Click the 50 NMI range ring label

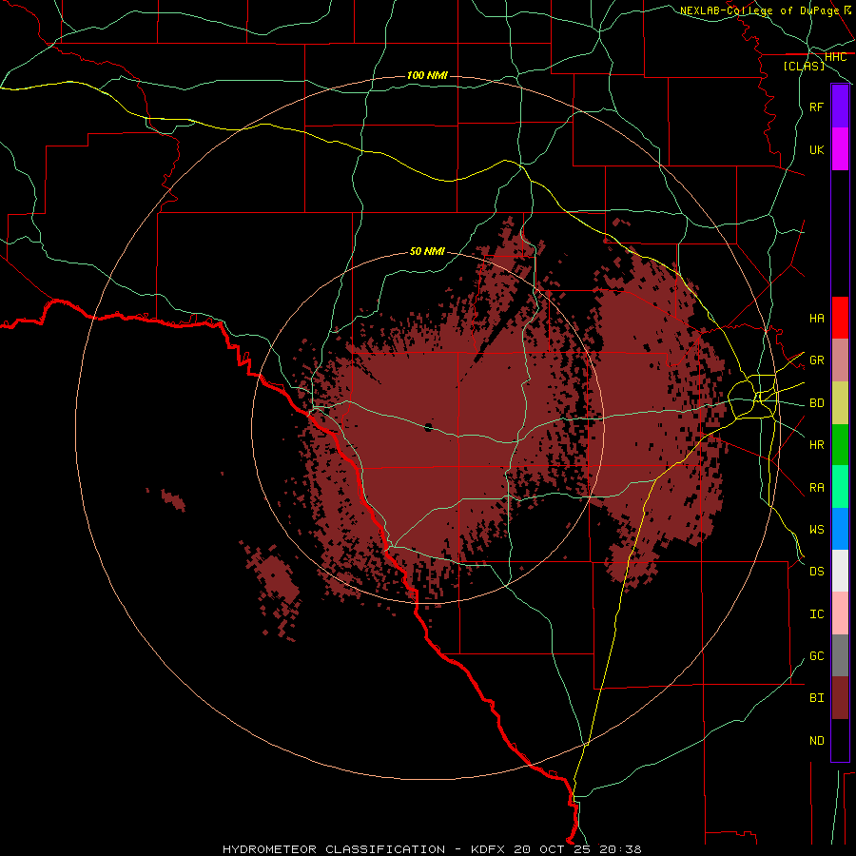coord(427,251)
